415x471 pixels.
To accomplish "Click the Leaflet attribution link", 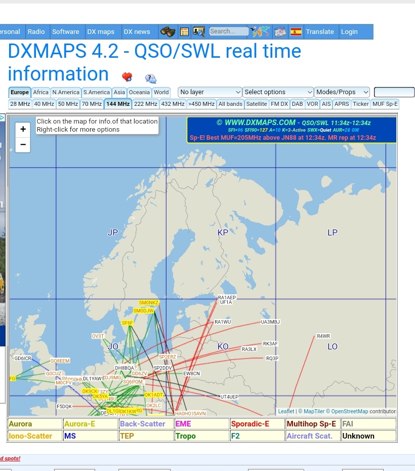I will click(286, 411).
